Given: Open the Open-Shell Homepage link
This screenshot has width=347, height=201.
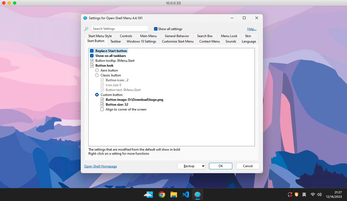Looking at the screenshot, I should coord(101,166).
